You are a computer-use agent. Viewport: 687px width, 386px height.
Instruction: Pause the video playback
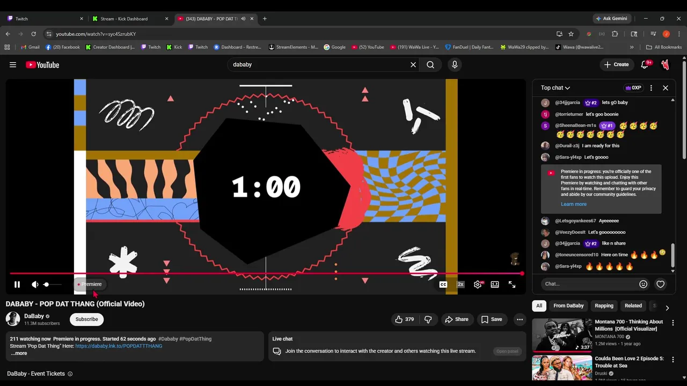click(x=17, y=285)
